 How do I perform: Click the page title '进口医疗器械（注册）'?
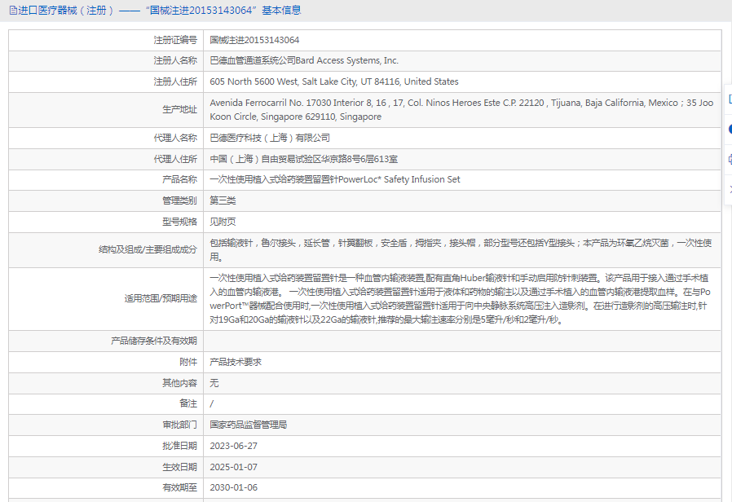(66, 11)
